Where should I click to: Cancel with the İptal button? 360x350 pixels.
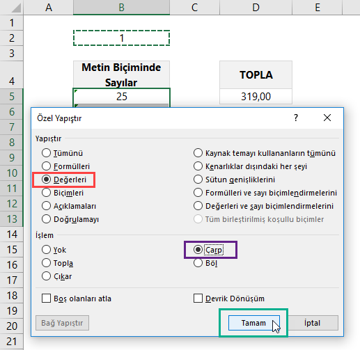click(x=313, y=323)
